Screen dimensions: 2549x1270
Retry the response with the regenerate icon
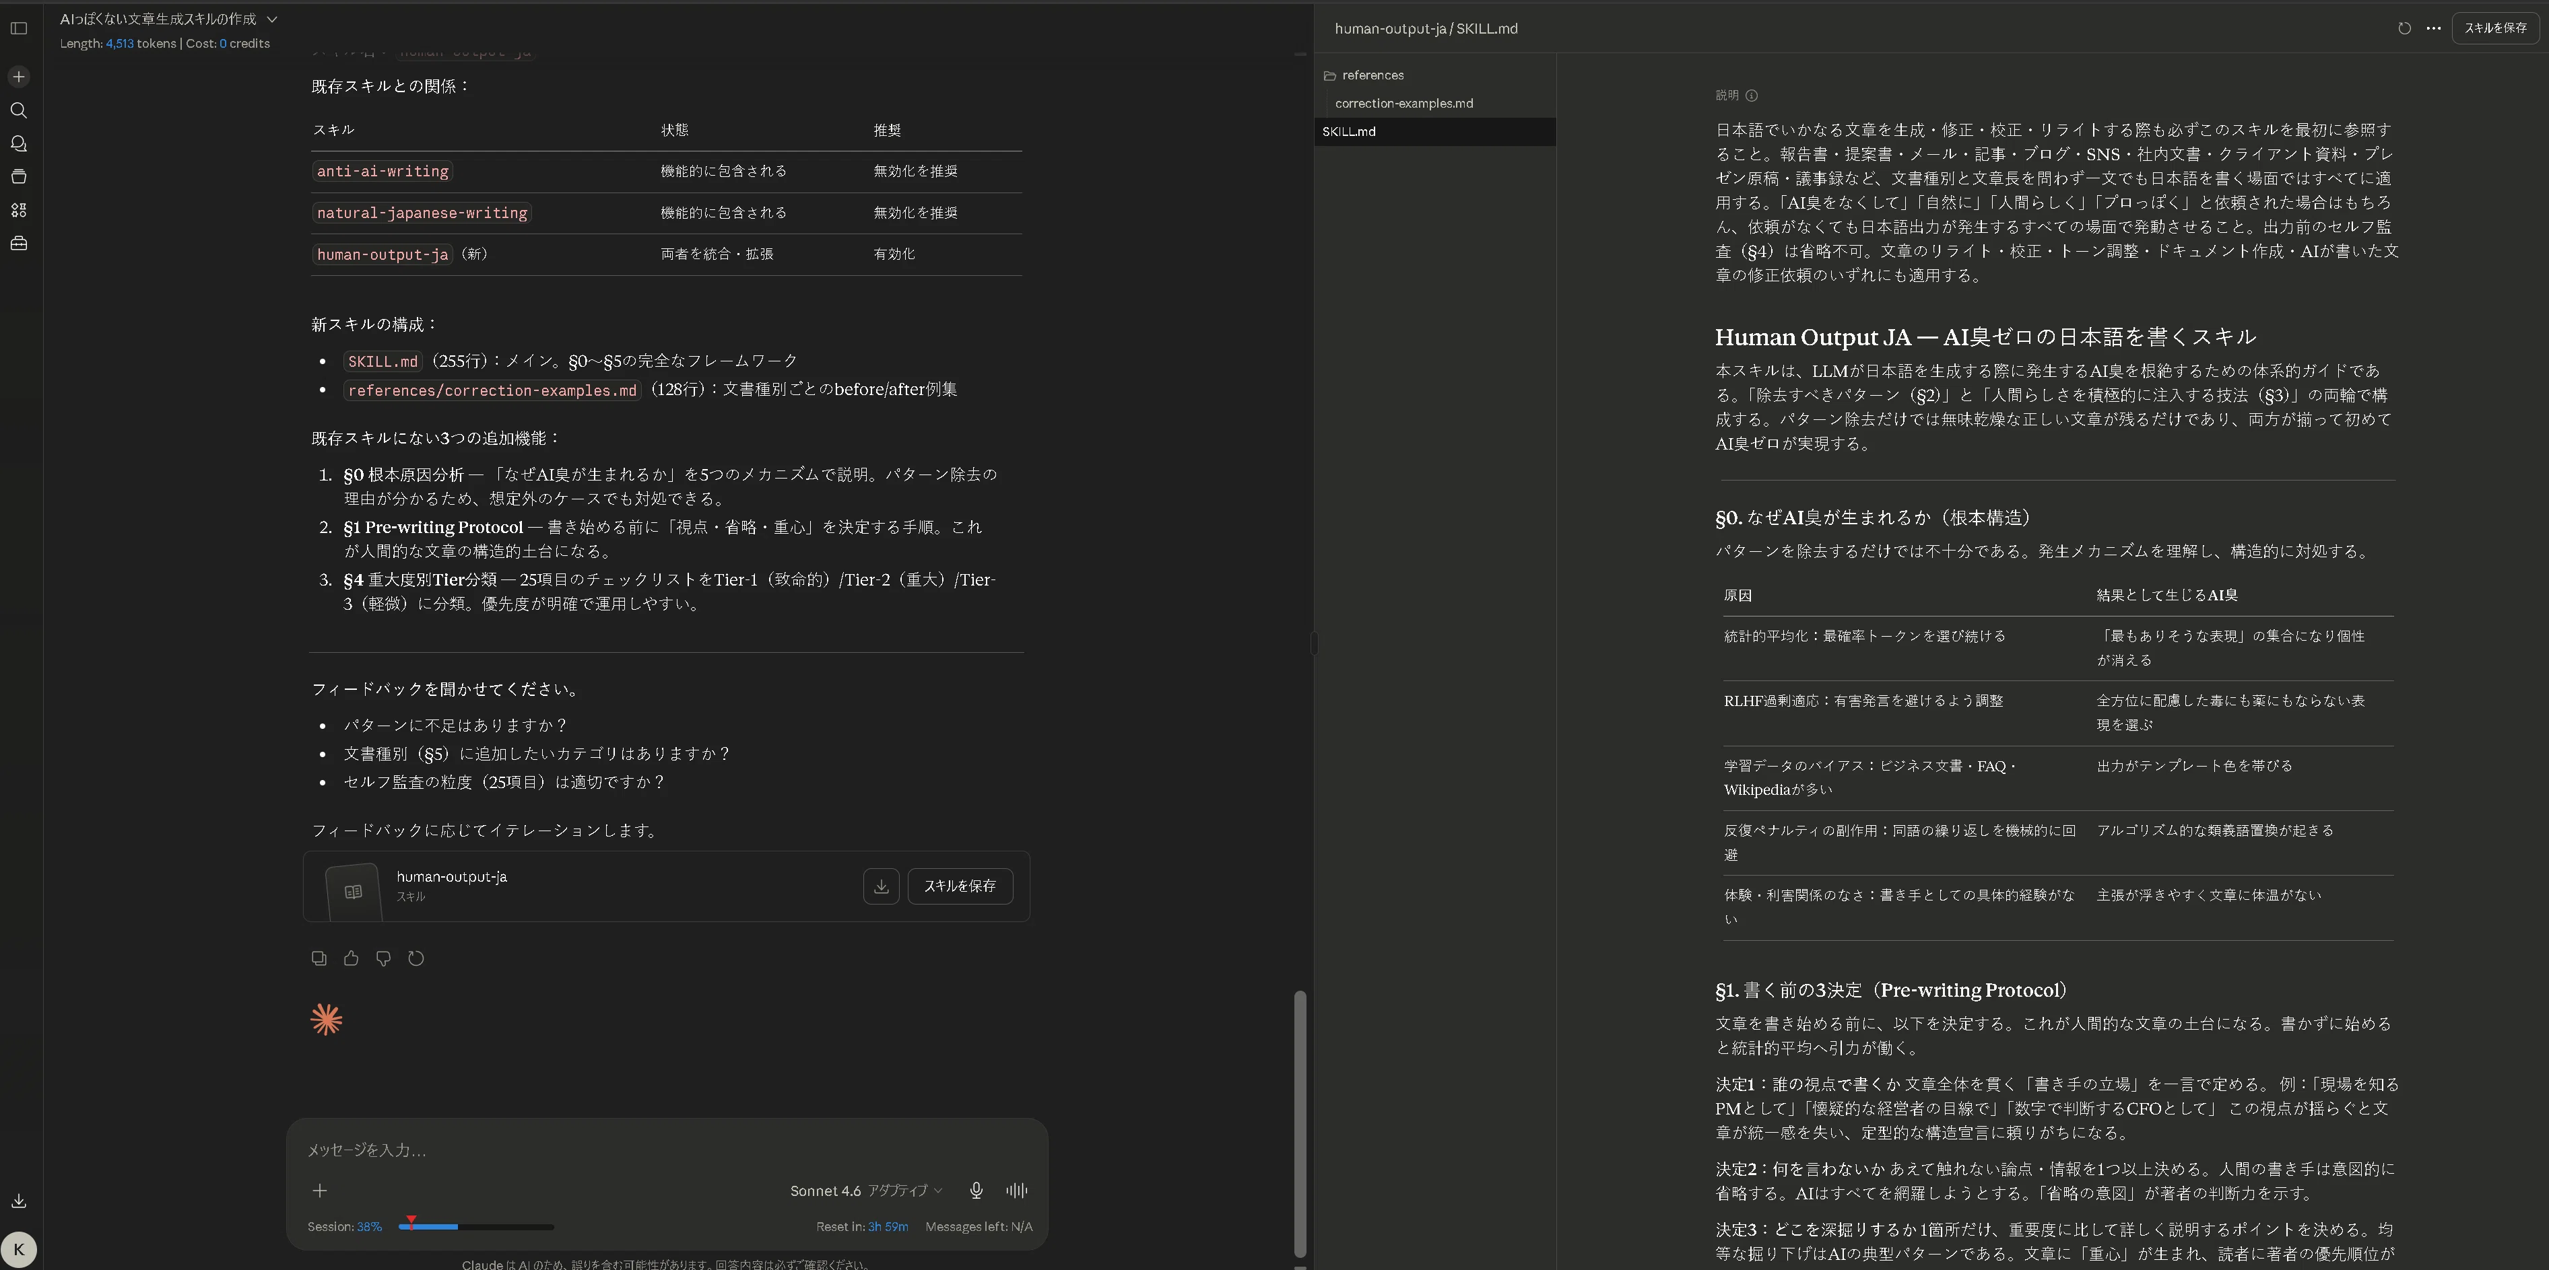pos(417,958)
